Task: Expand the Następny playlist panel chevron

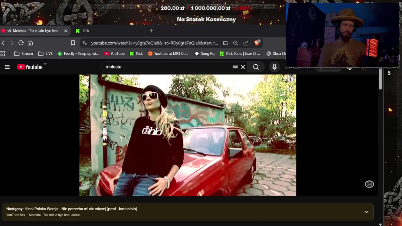Action: pyautogui.click(x=366, y=212)
